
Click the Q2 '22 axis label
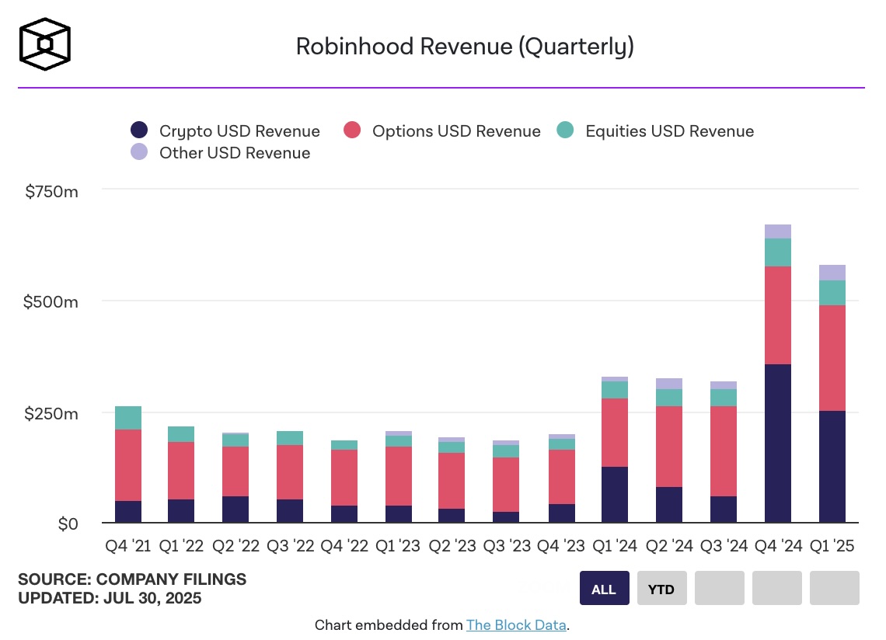tap(235, 546)
